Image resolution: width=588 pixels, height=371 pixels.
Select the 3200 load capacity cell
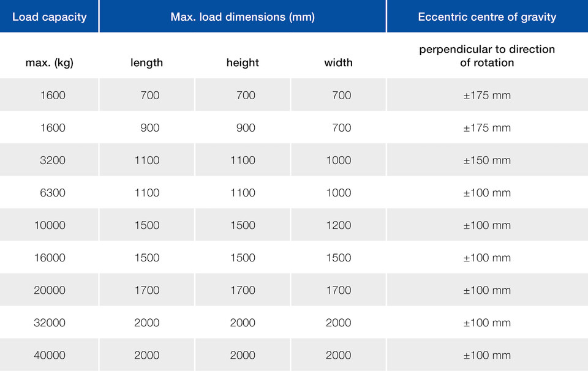[x=49, y=160]
